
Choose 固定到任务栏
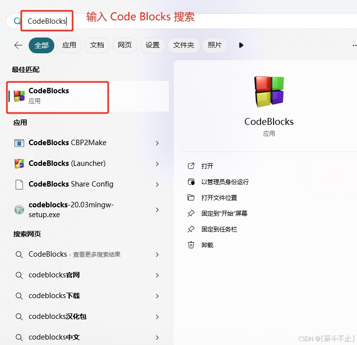(219, 230)
